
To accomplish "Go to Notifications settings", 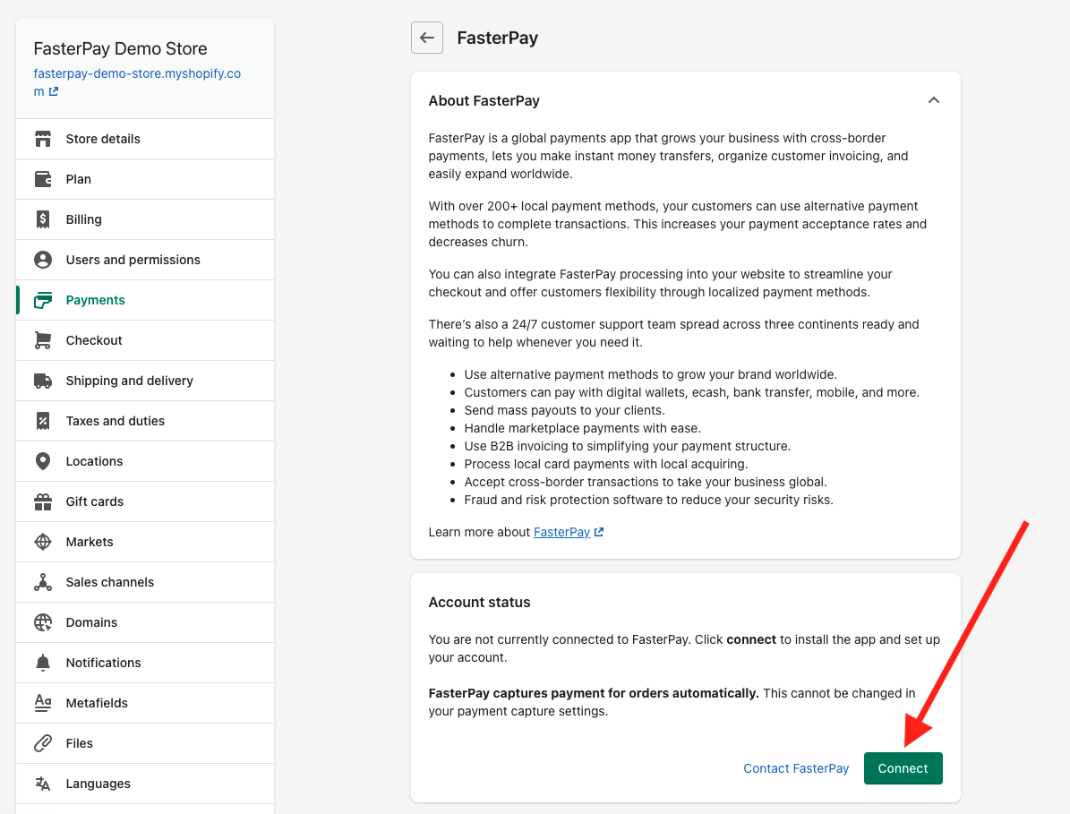I will [145, 663].
